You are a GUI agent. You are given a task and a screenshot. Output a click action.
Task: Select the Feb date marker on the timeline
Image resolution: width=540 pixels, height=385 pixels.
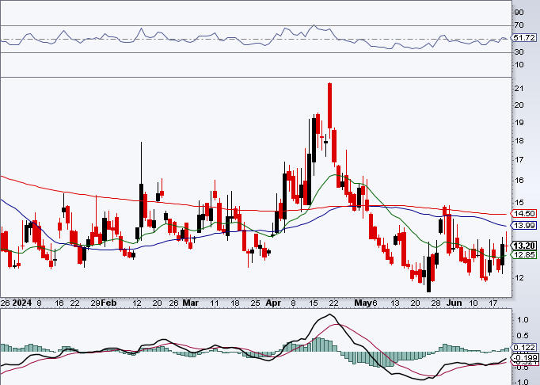click(x=108, y=303)
